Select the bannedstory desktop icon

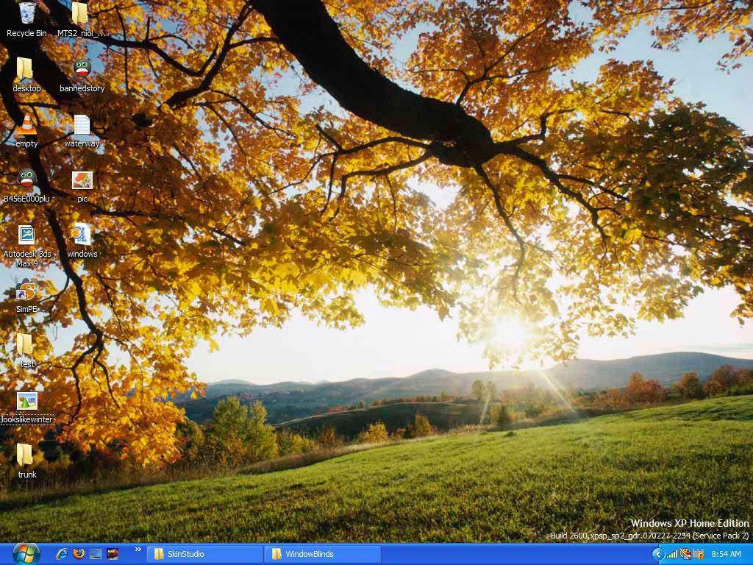click(x=82, y=70)
